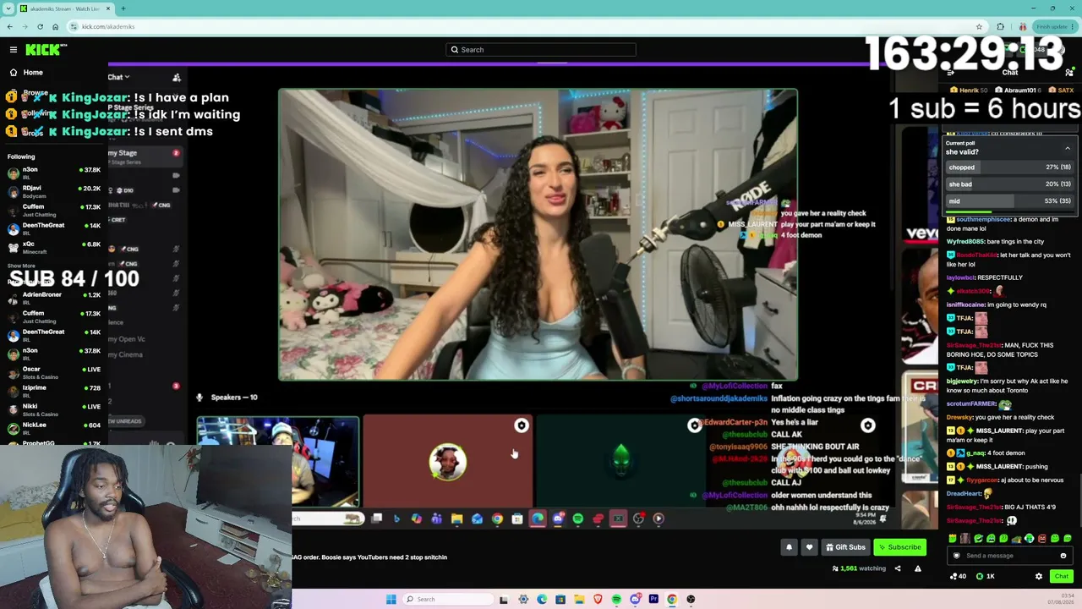The width and height of the screenshot is (1082, 609).
Task: Open AdrienBroner channel in sidebar
Action: click(x=53, y=299)
